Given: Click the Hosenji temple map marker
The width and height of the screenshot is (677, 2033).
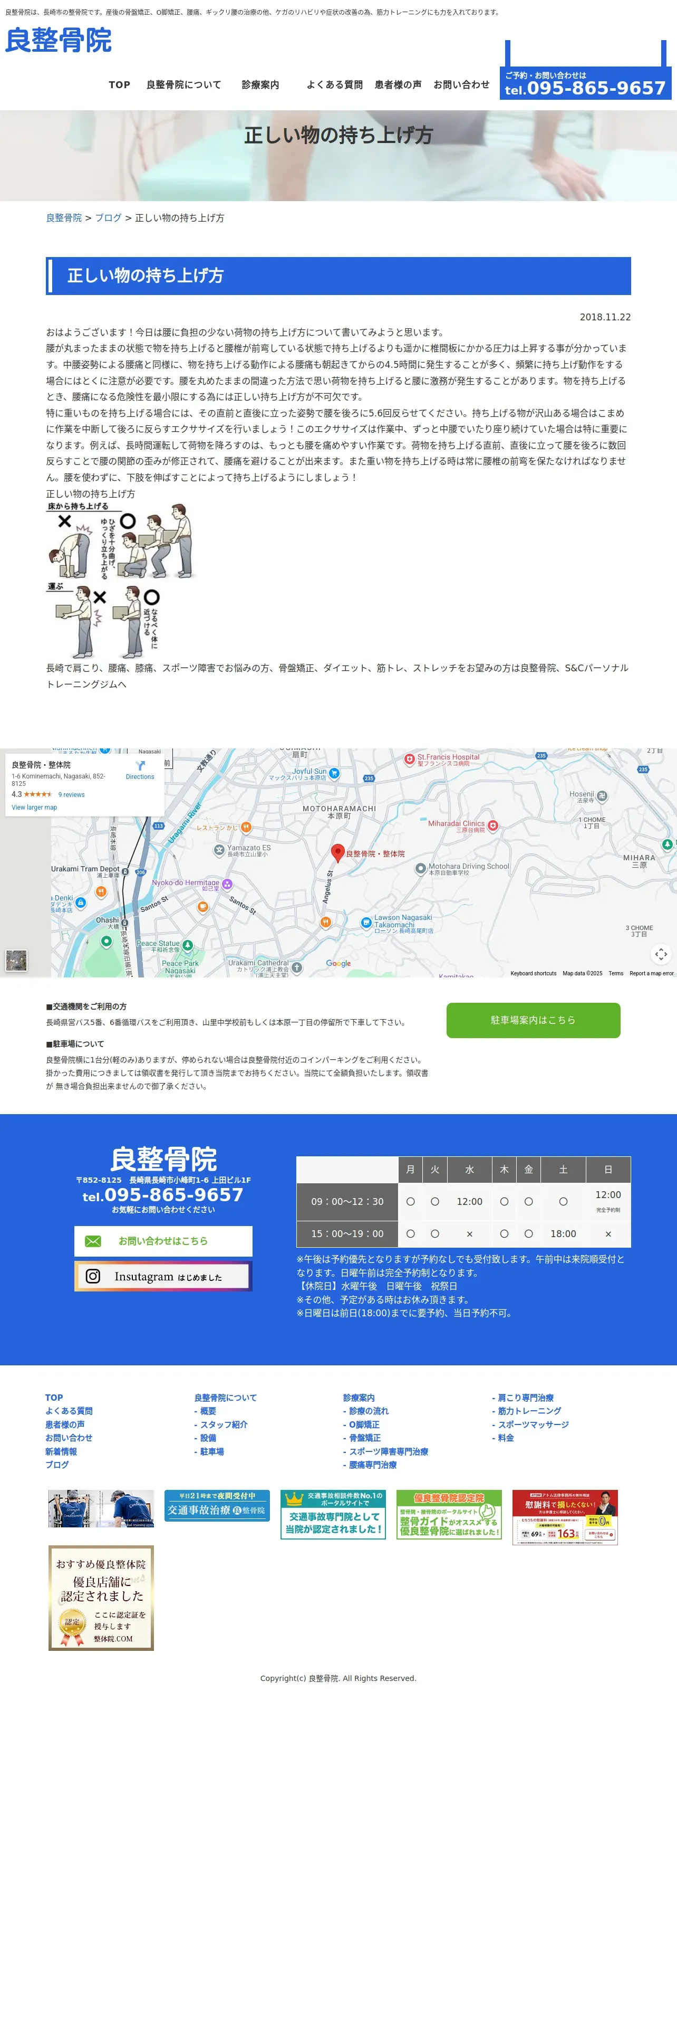Looking at the screenshot, I should tap(602, 796).
